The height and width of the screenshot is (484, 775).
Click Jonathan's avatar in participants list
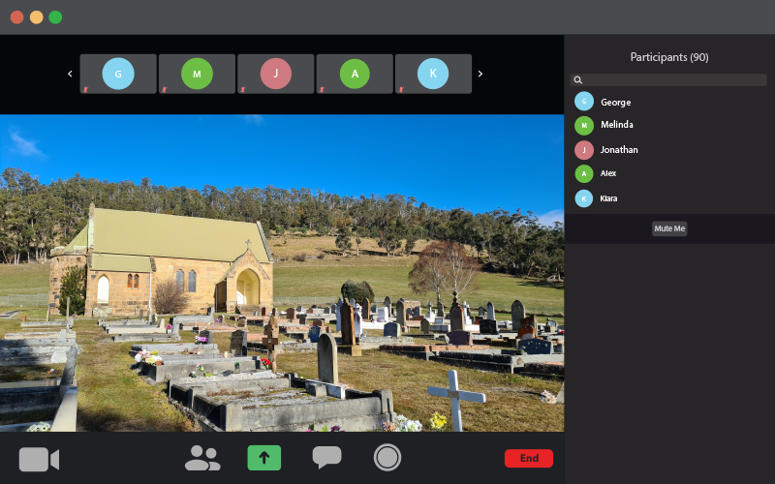click(x=584, y=150)
